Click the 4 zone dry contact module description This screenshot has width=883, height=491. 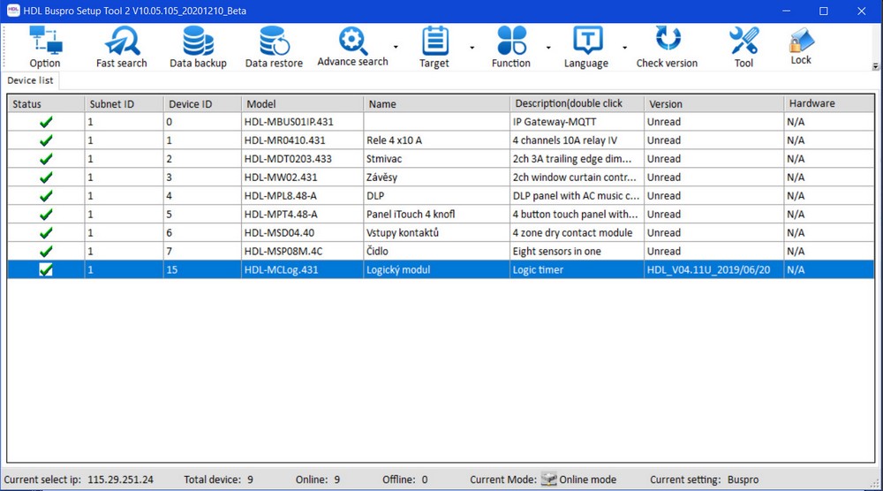(x=577, y=232)
